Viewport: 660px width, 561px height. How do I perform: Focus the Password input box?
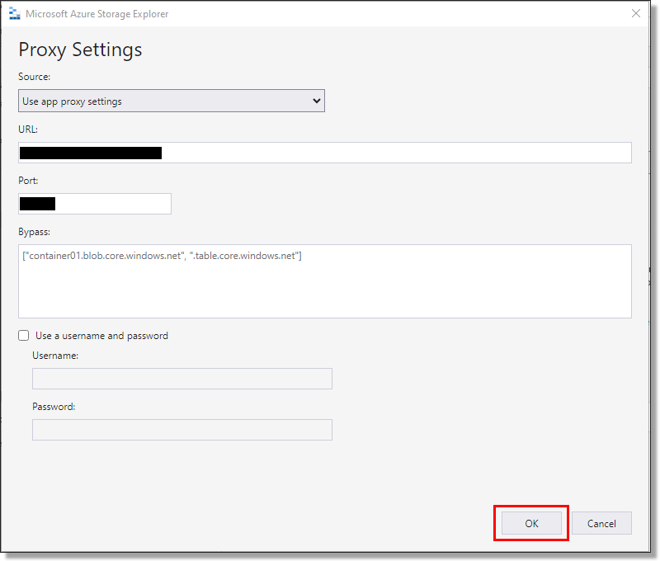181,429
